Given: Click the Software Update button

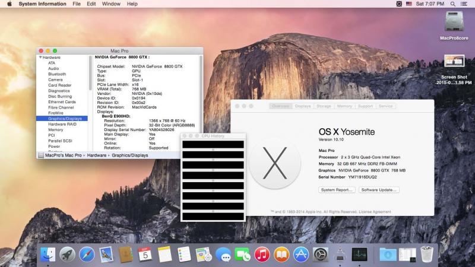Looking at the screenshot, I should [378, 190].
